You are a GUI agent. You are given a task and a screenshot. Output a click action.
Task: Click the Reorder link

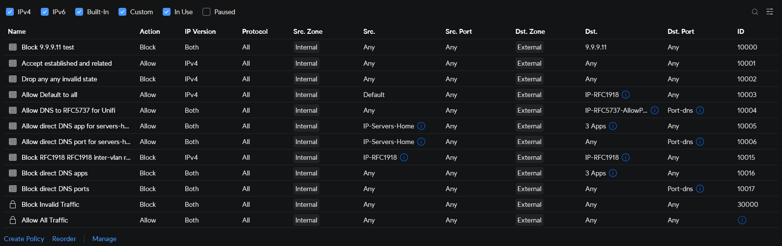[x=64, y=239]
